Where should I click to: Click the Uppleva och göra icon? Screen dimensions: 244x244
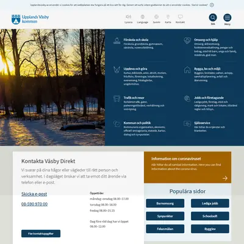click(117, 70)
